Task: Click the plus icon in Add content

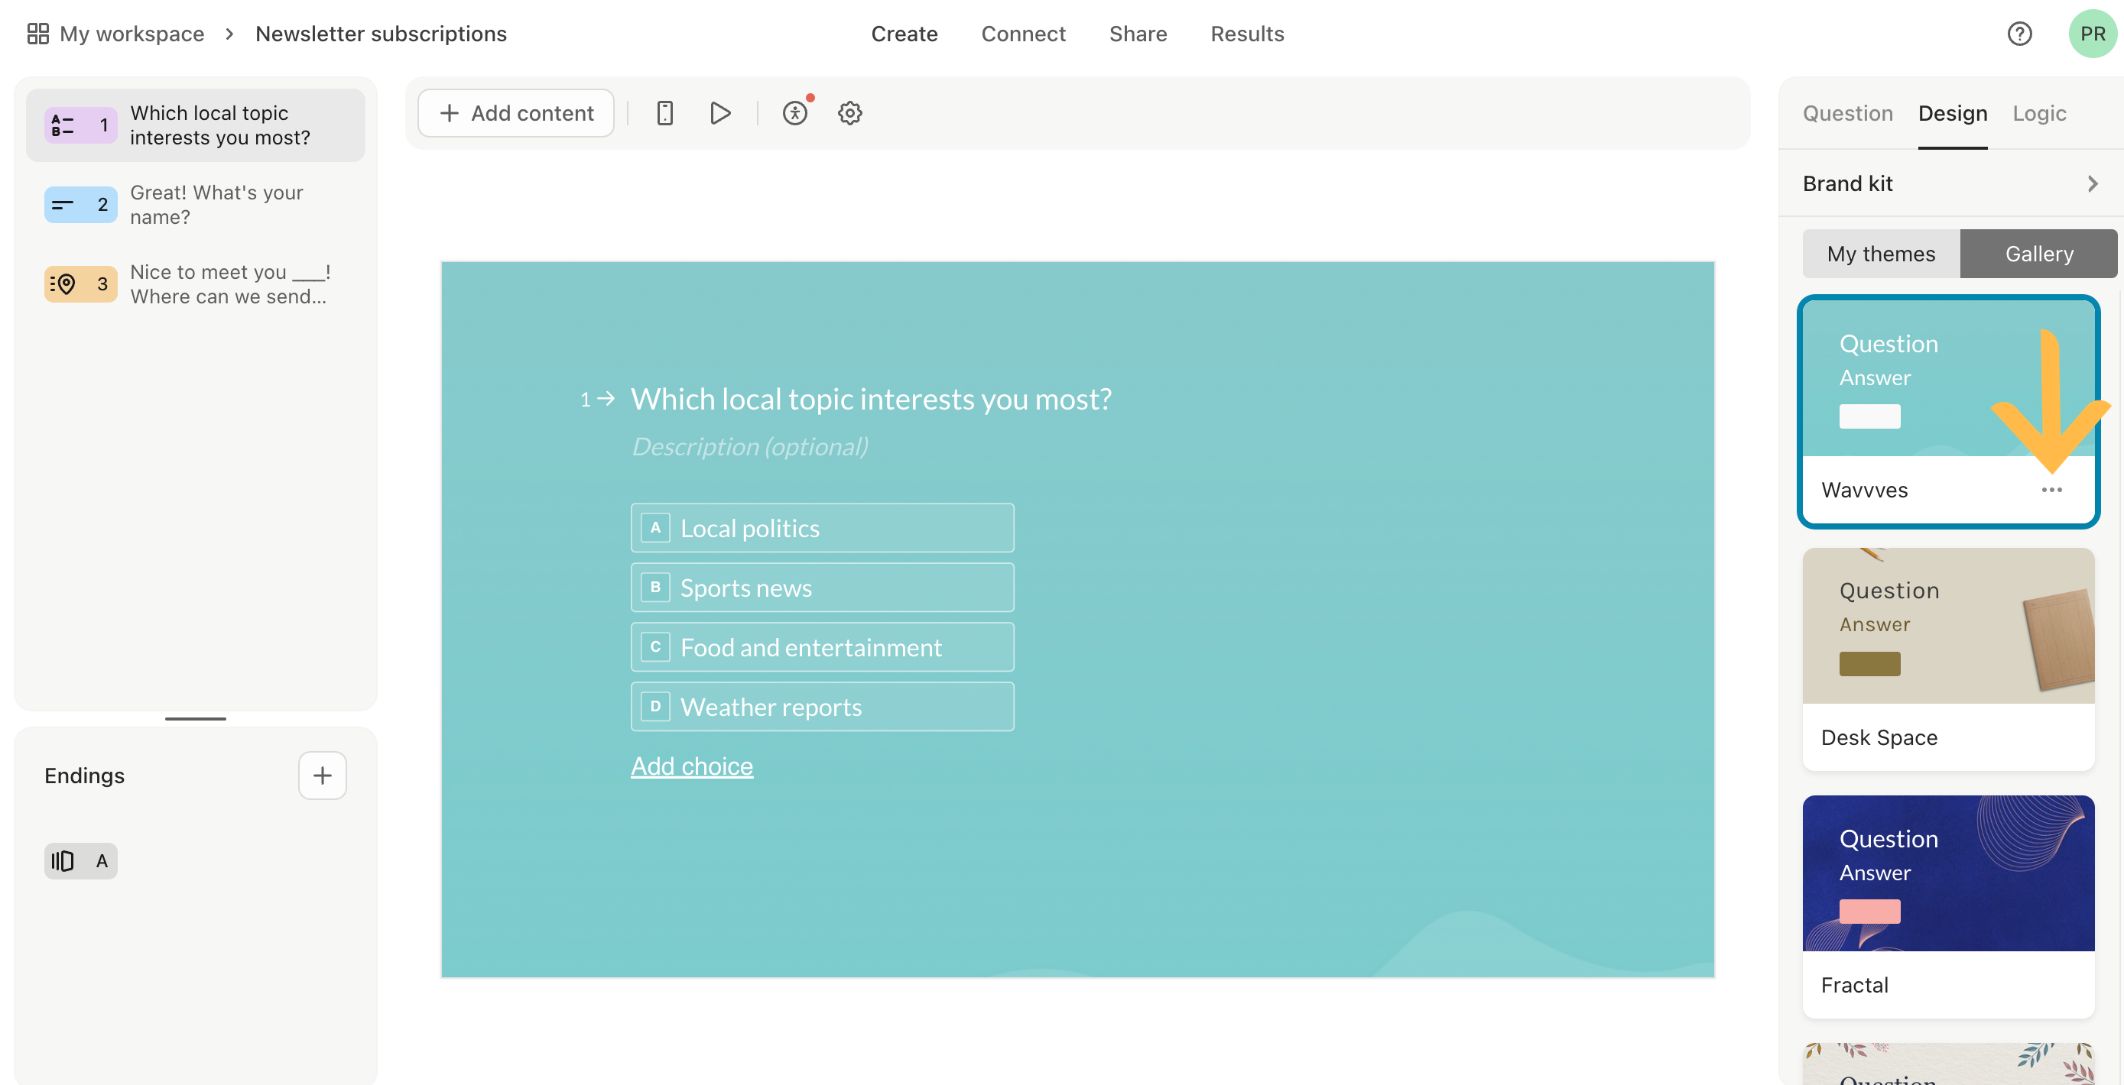Action: (450, 113)
